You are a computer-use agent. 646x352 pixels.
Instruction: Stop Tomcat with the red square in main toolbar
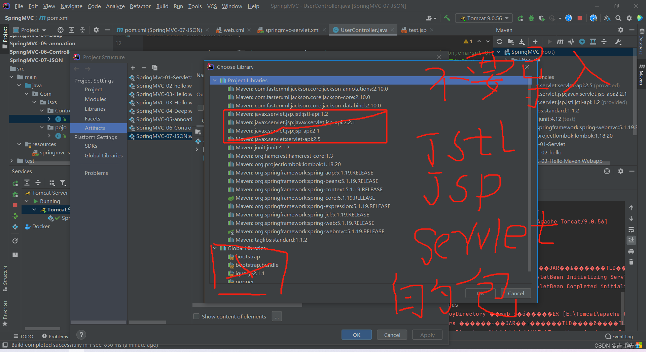pos(580,18)
